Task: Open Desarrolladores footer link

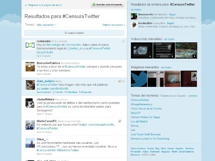Action: (x=186, y=152)
